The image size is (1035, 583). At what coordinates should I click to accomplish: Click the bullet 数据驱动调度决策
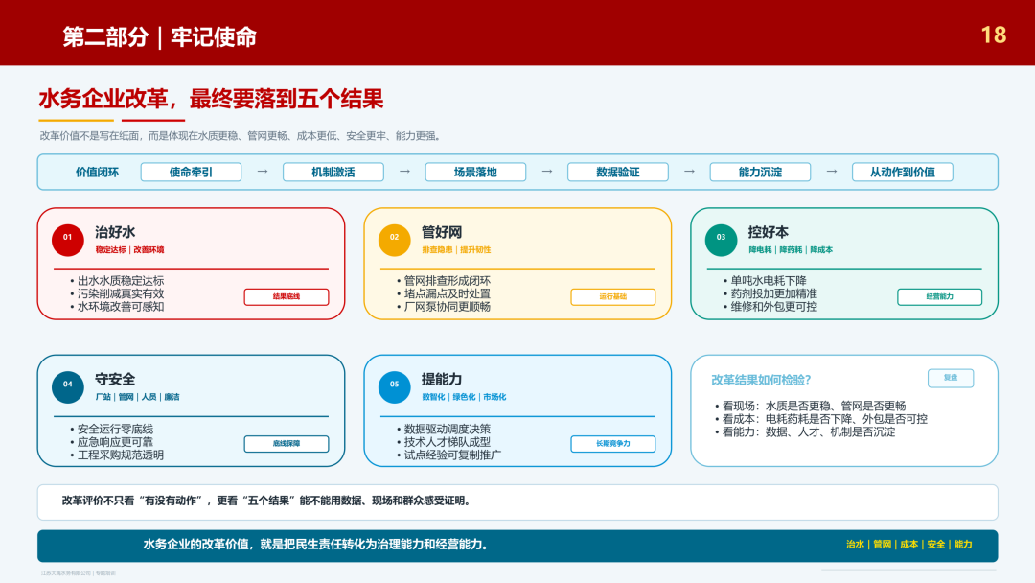[x=447, y=430]
